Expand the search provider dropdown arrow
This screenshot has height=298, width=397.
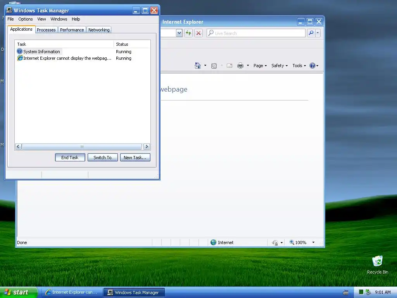(318, 33)
